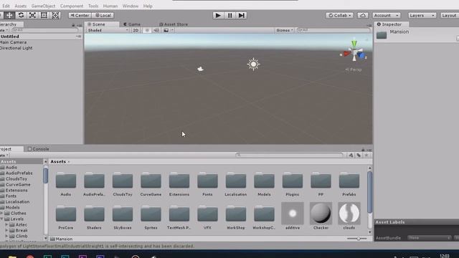Select the Scale tool
This screenshot has width=459, height=258.
tap(32, 15)
